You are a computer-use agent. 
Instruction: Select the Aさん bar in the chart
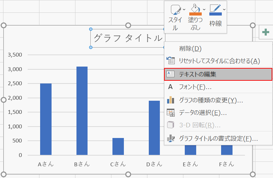(46, 119)
